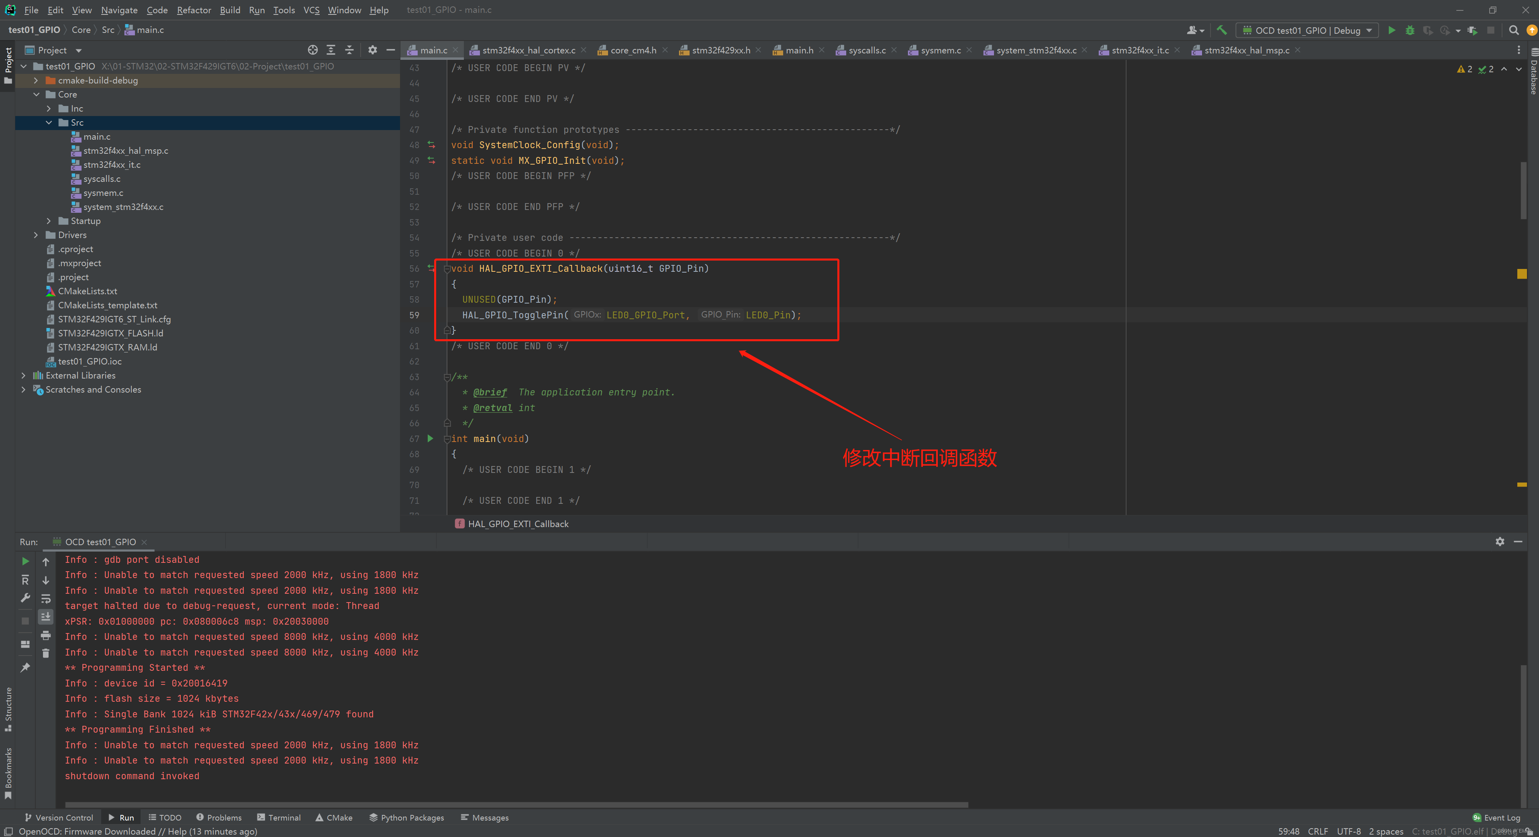The width and height of the screenshot is (1539, 837).
Task: Expand External Libraries node
Action: pyautogui.click(x=23, y=375)
